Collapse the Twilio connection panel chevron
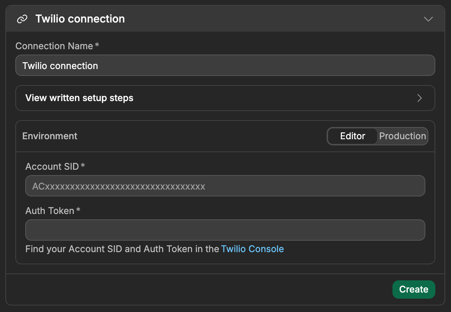The image size is (451, 312). [428, 19]
